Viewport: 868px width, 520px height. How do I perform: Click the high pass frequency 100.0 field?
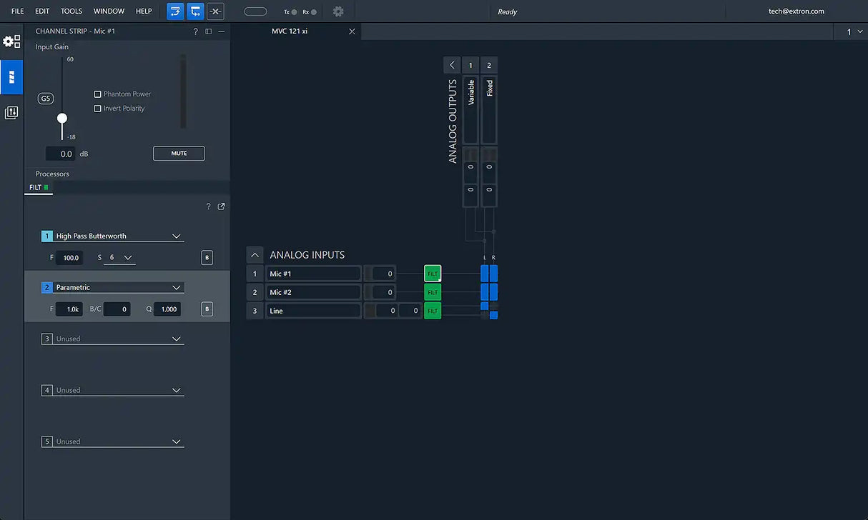pyautogui.click(x=70, y=258)
